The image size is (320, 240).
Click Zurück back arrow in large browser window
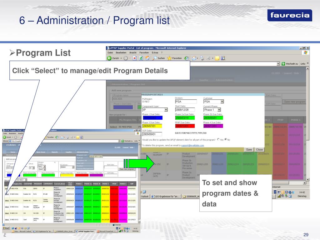pos(109,58)
